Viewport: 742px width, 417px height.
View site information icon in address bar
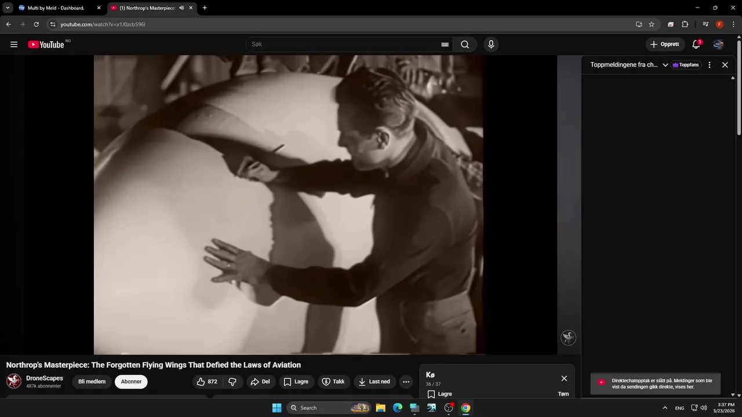pos(53,24)
